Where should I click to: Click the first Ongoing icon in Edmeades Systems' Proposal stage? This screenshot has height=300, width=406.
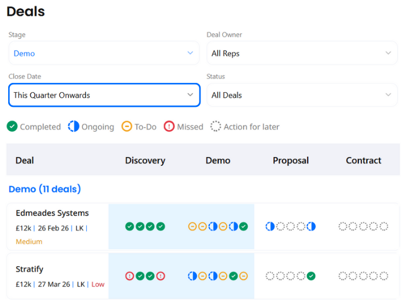pos(270,226)
